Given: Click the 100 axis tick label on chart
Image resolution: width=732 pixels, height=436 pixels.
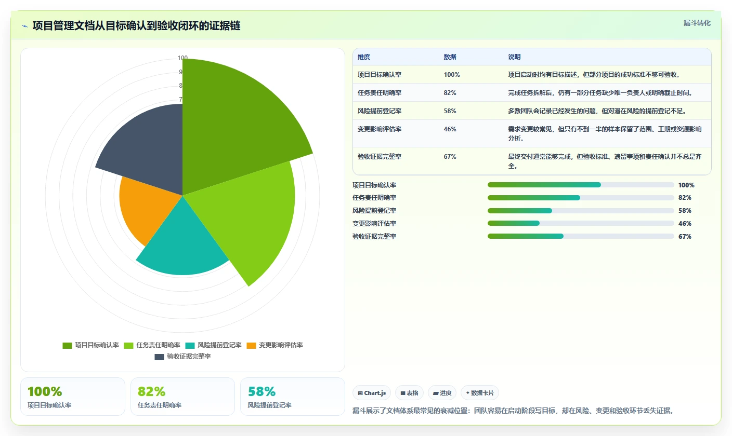Looking at the screenshot, I should point(182,58).
